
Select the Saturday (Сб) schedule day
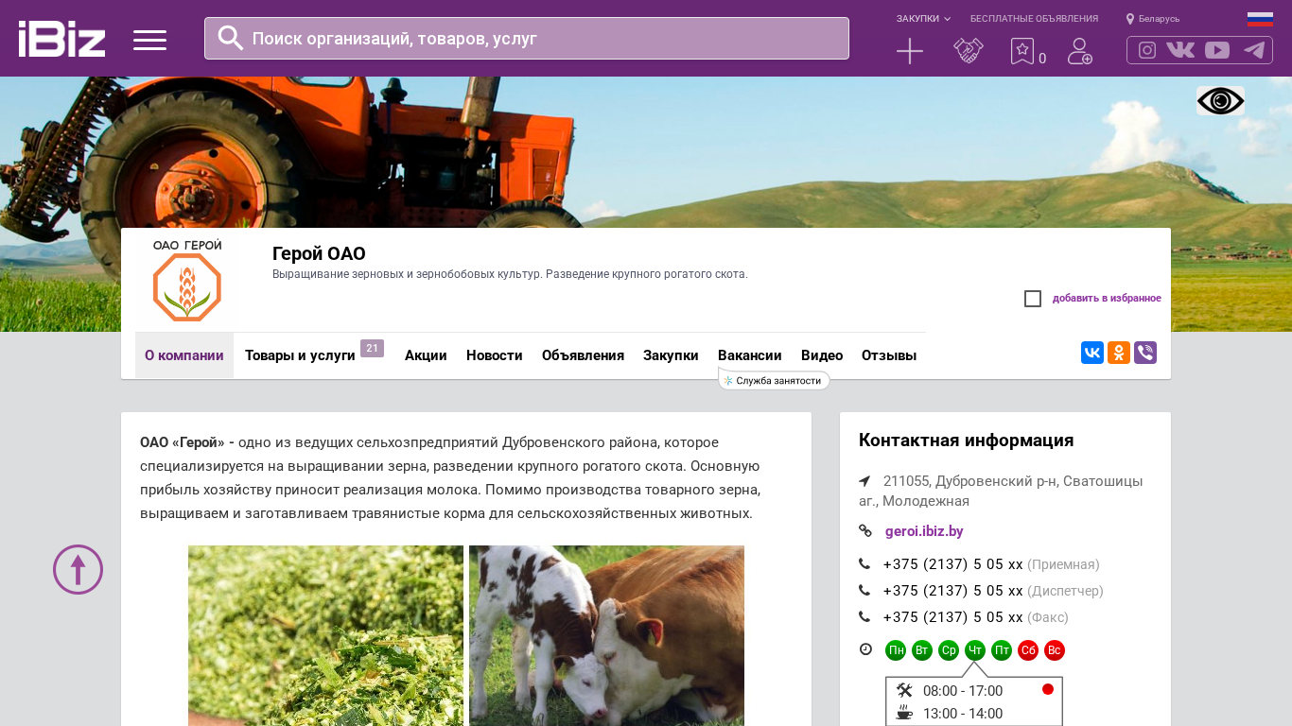pos(1028,650)
